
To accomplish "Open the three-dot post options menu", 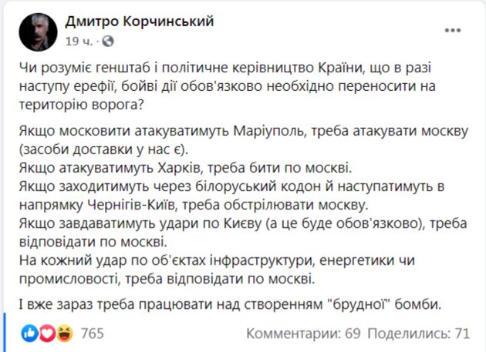I will click(x=453, y=30).
